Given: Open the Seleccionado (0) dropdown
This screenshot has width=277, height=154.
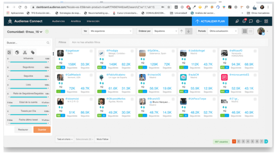Looking at the screenshot, I should pyautogui.click(x=84, y=139).
